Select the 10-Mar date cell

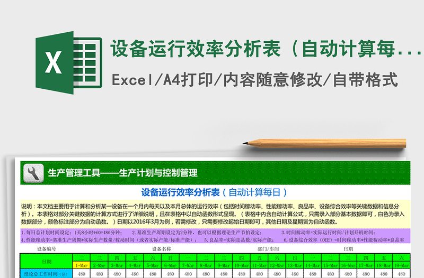point(242,266)
